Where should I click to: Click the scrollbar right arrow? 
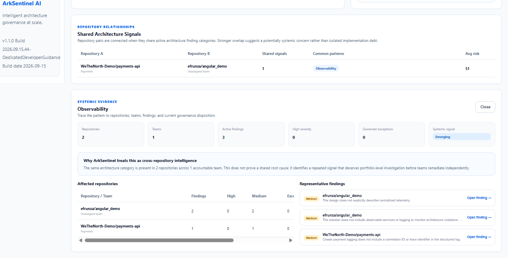[290, 240]
